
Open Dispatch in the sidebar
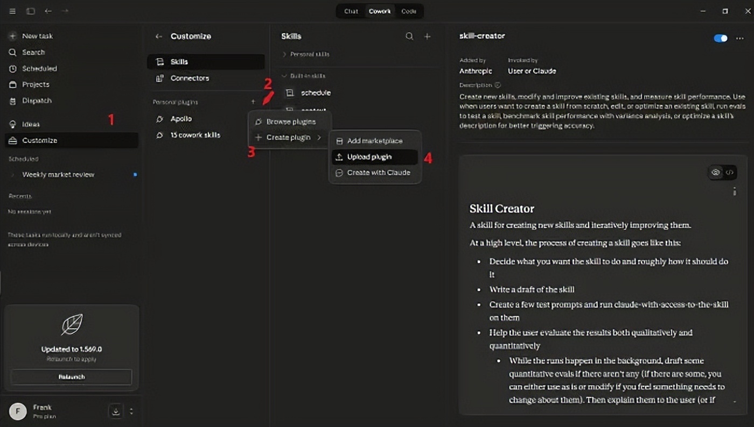tap(72, 101)
